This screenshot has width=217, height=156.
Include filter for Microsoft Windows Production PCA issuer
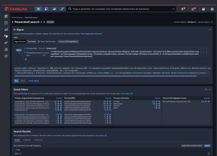pyautogui.click(x=206, y=101)
